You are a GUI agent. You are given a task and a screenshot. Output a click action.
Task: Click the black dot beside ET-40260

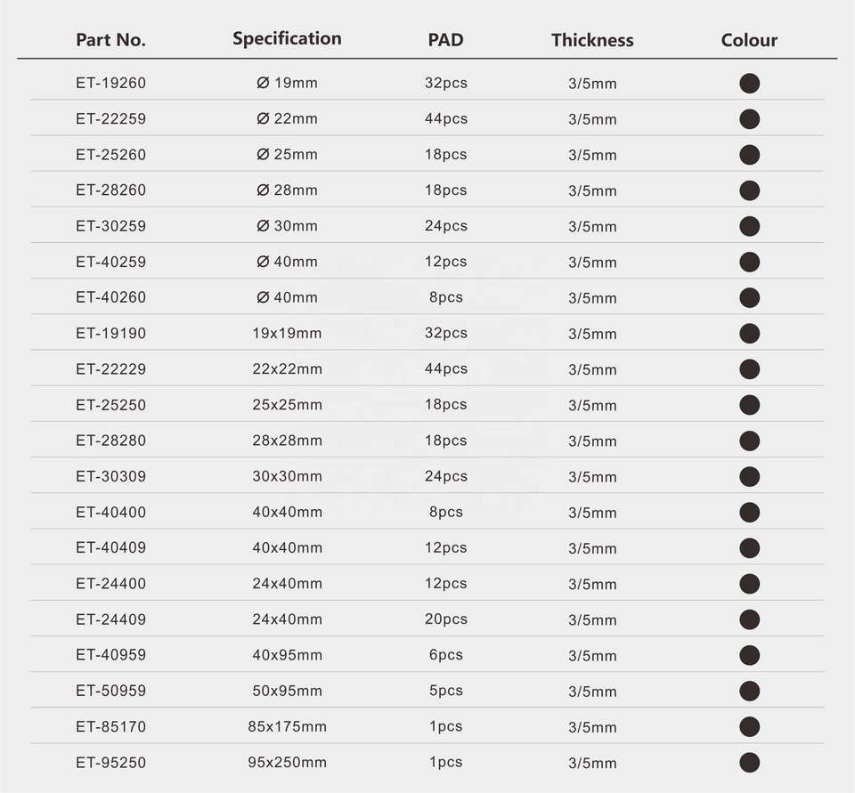[x=749, y=297]
